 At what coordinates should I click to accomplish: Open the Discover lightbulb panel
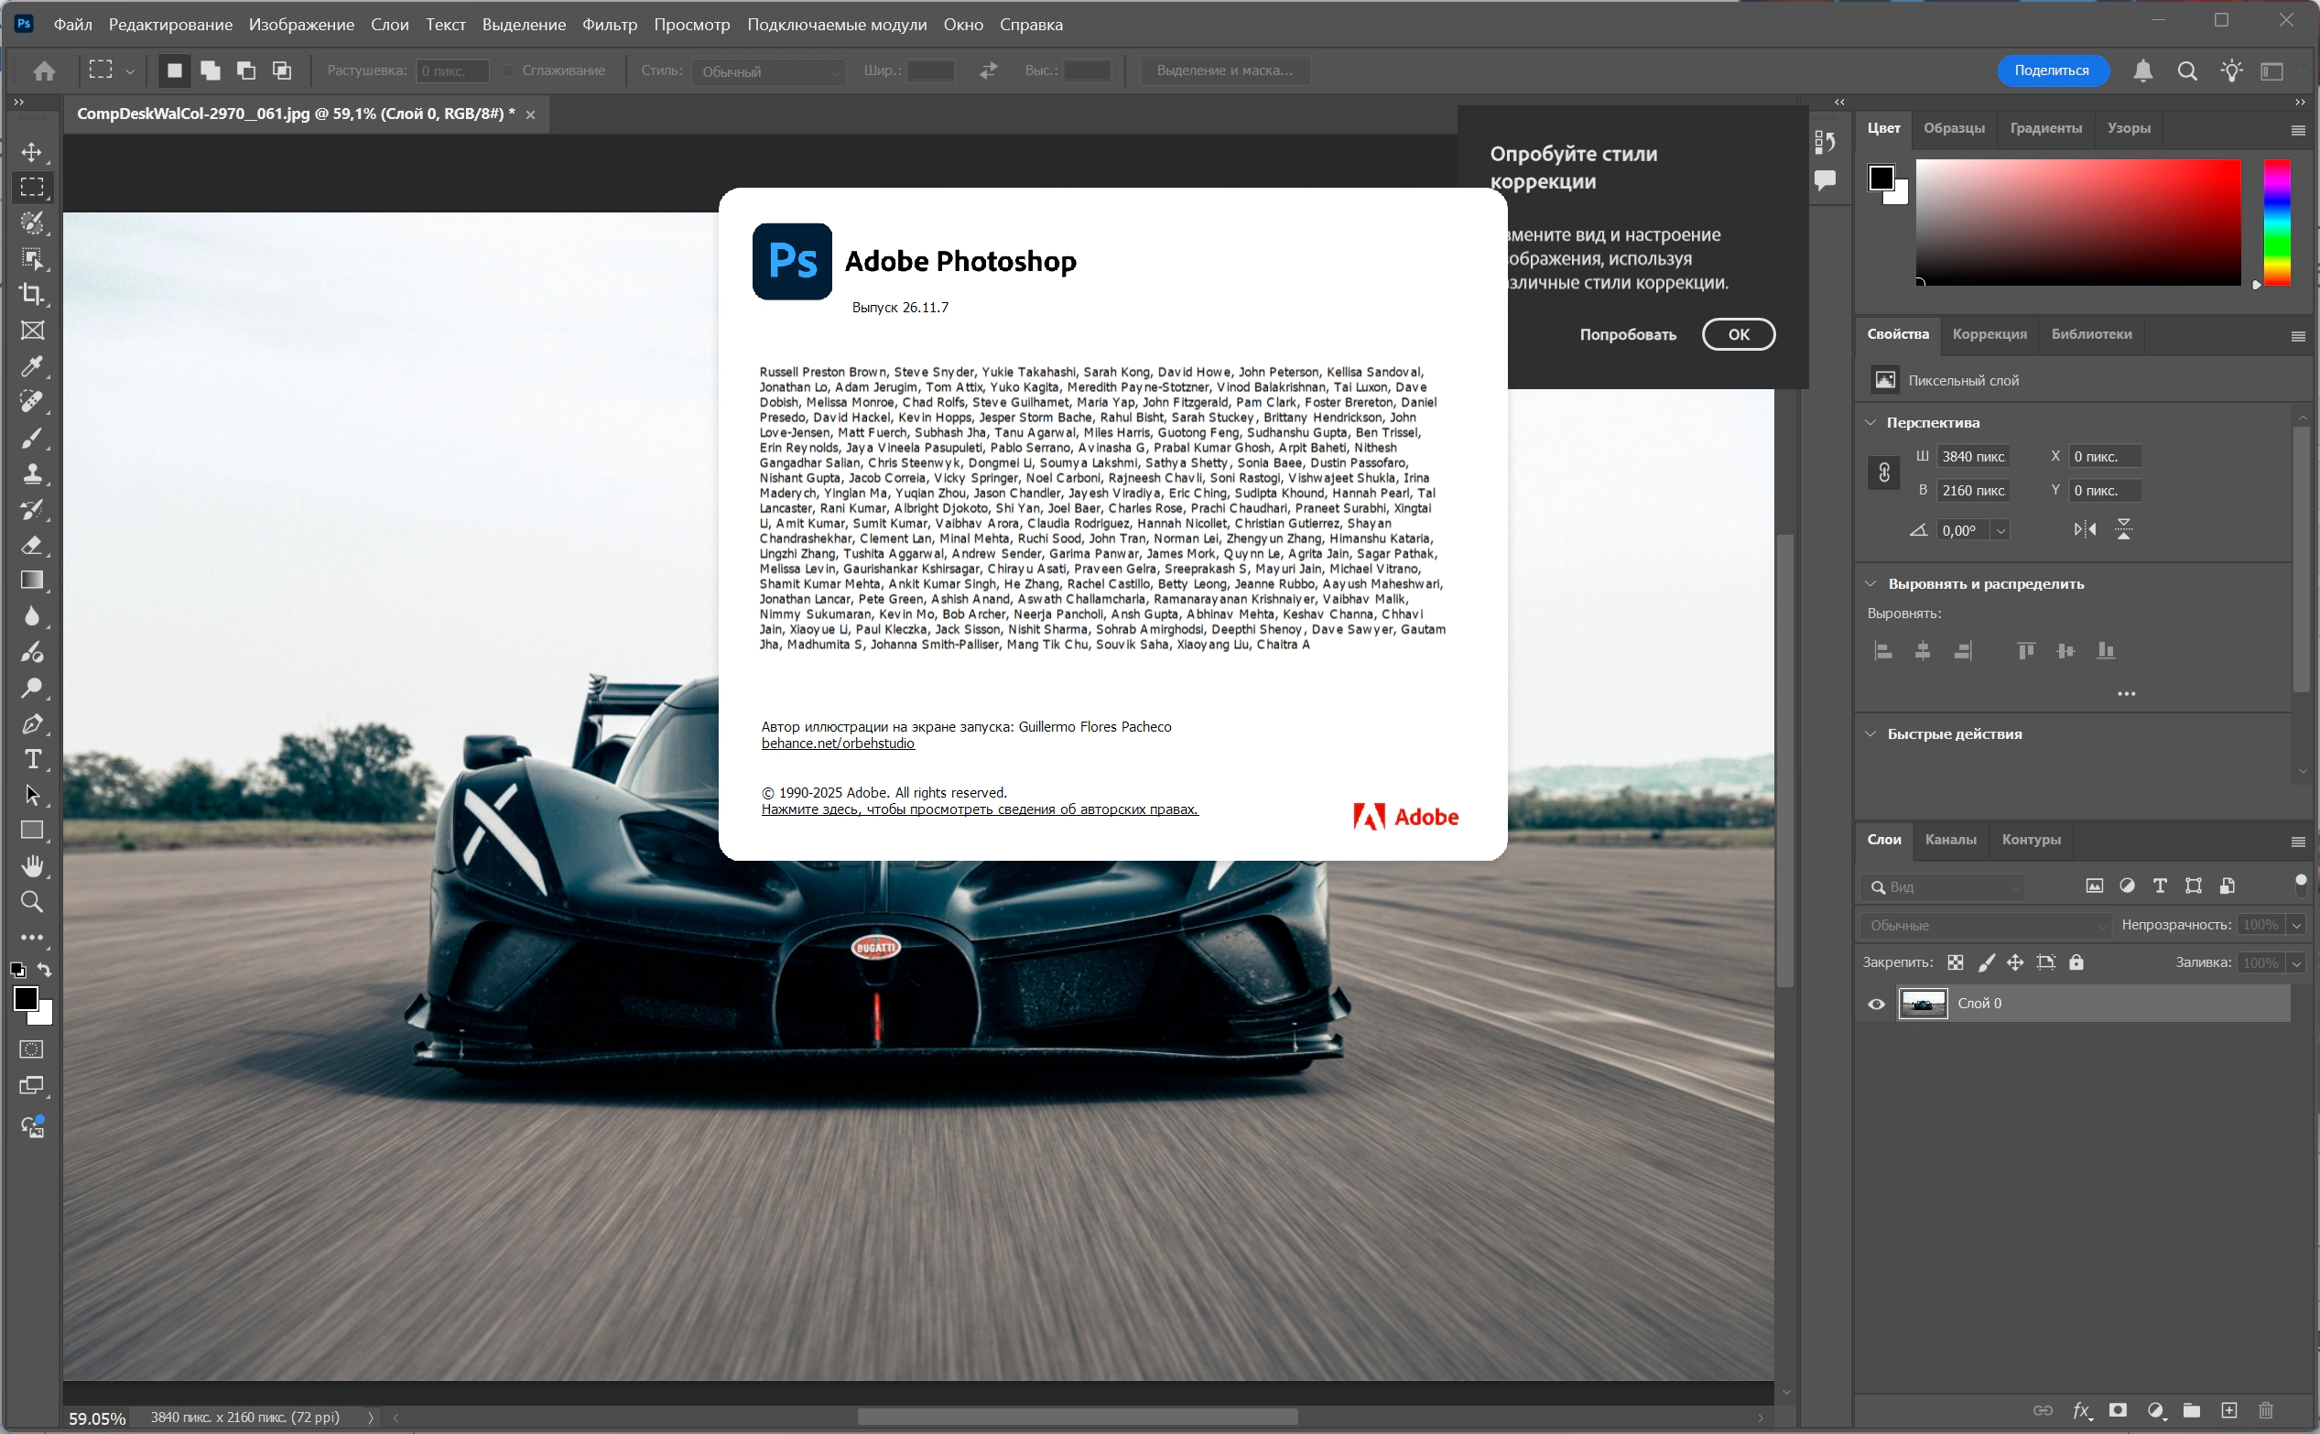tap(2232, 71)
